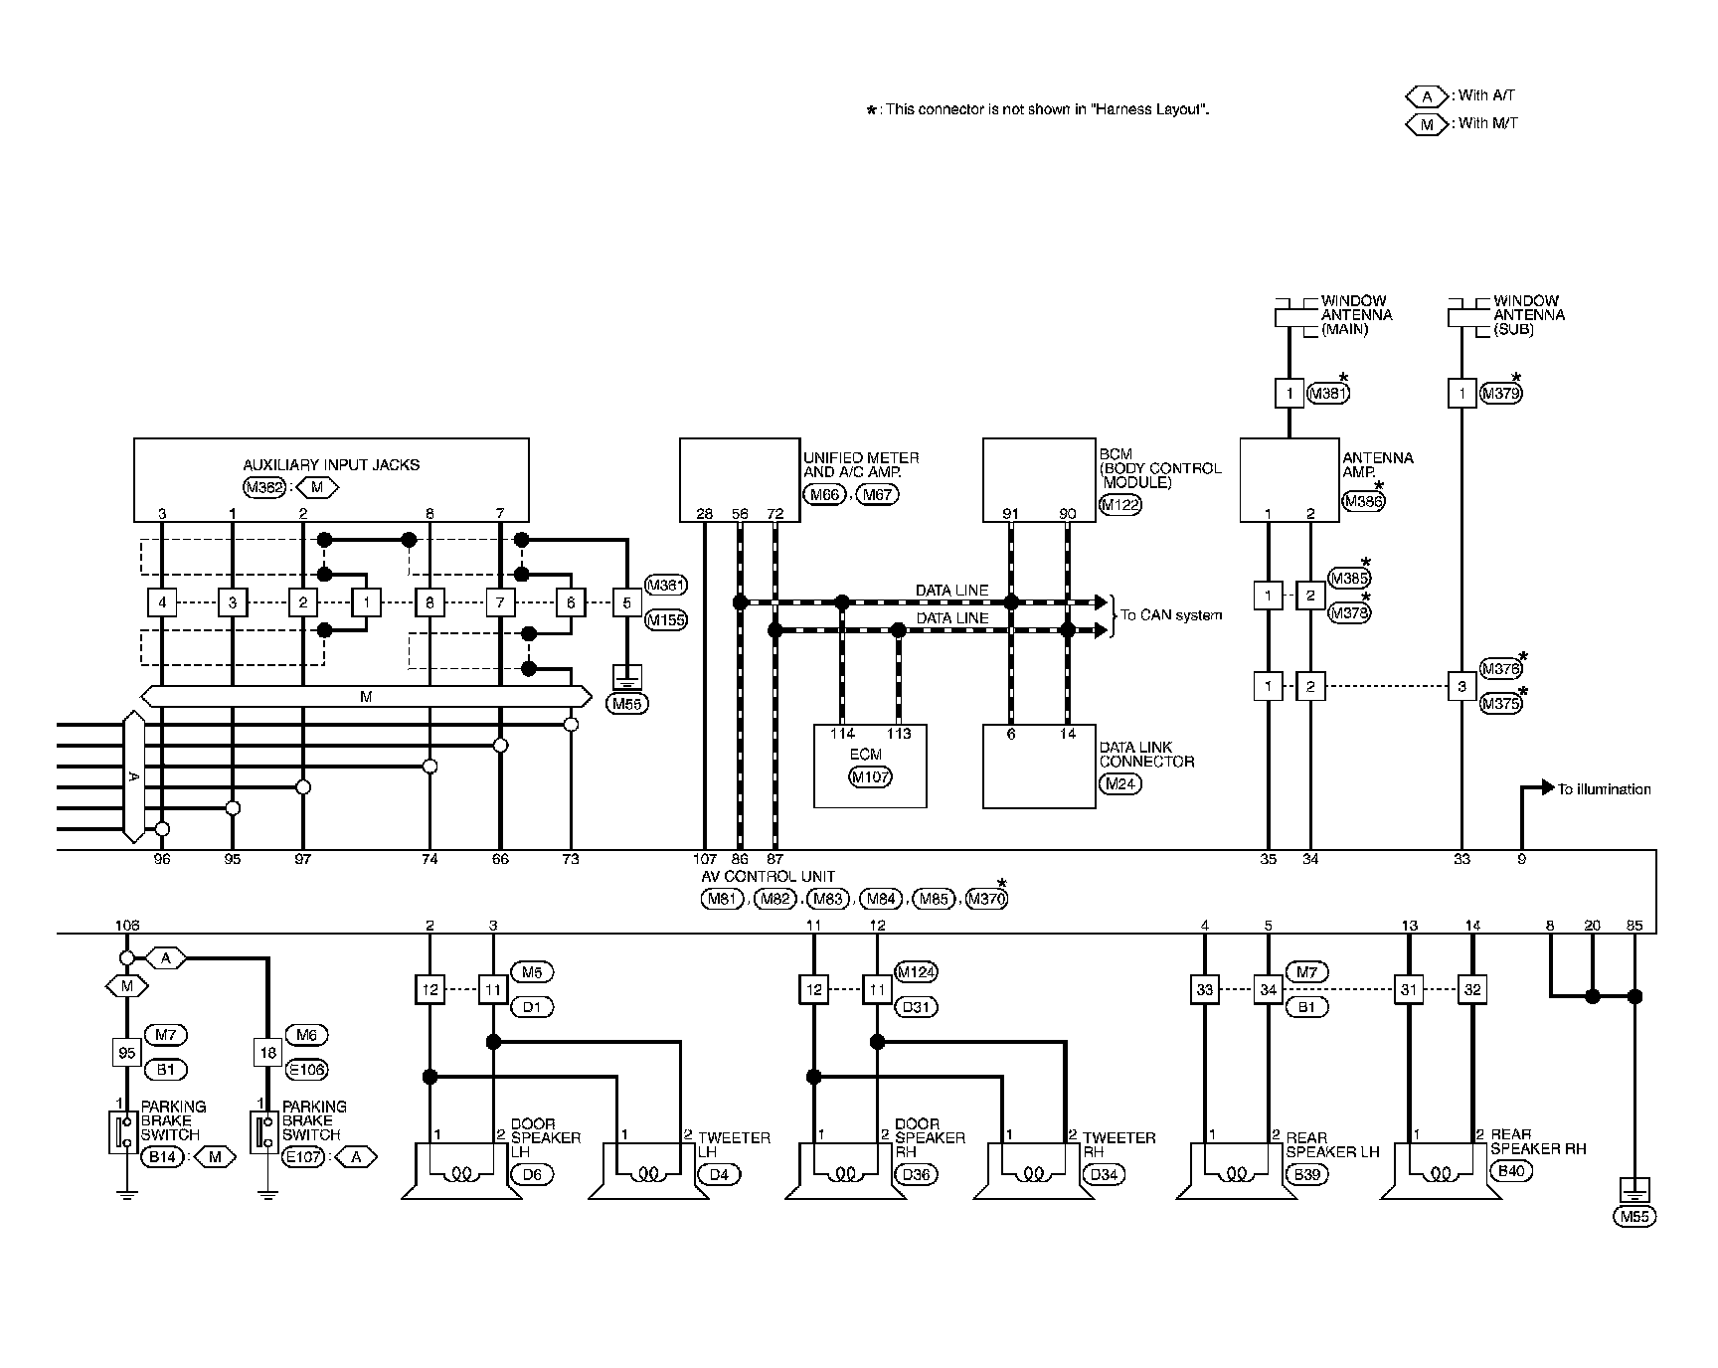Screen dimensions: 1718x1368
Task: Click the Window Antenna (Main) symbol
Action: [x=1289, y=316]
